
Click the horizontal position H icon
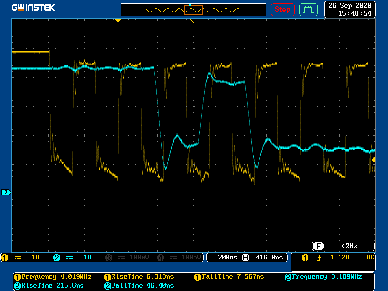pos(245,258)
